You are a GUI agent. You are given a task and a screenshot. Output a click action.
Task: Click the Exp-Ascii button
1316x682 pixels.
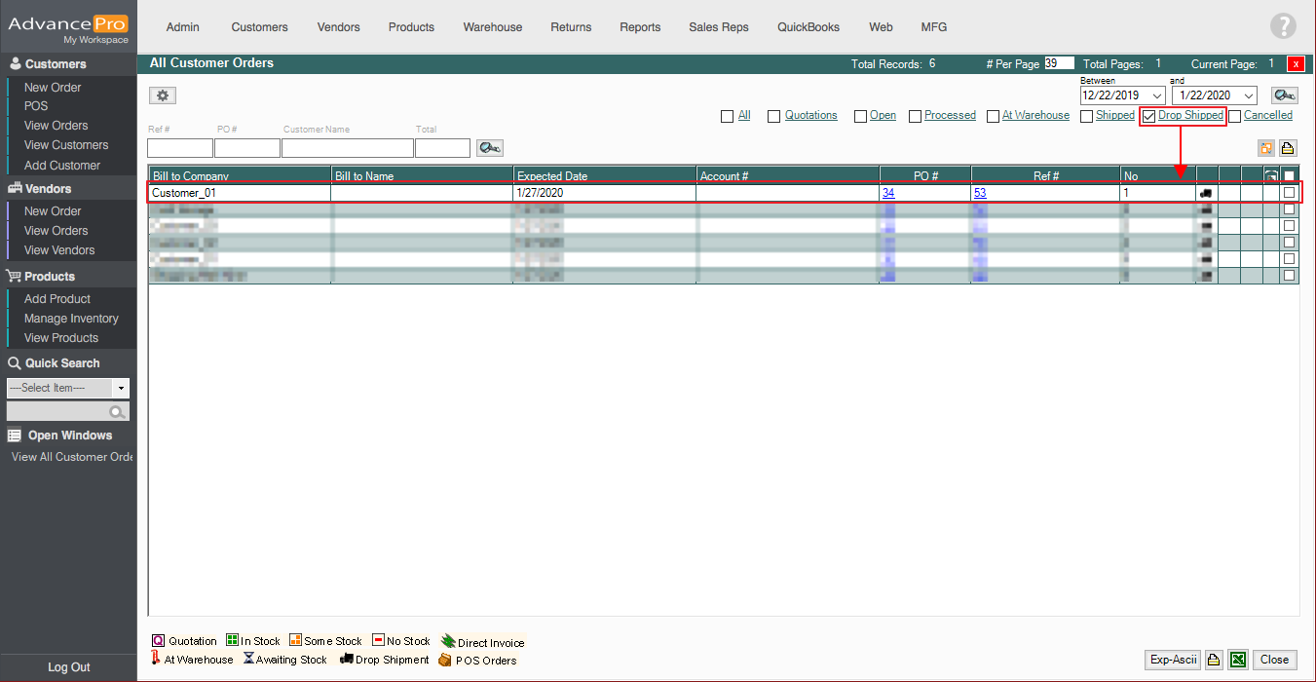(x=1173, y=660)
